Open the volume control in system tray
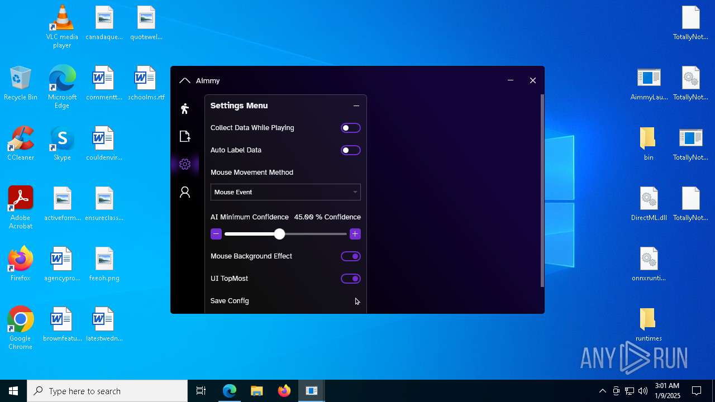Screen dimensions: 715x402 [x=643, y=391]
